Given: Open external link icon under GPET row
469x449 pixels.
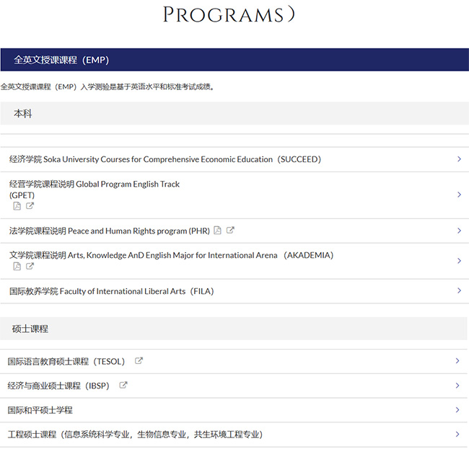Looking at the screenshot, I should tap(30, 205).
